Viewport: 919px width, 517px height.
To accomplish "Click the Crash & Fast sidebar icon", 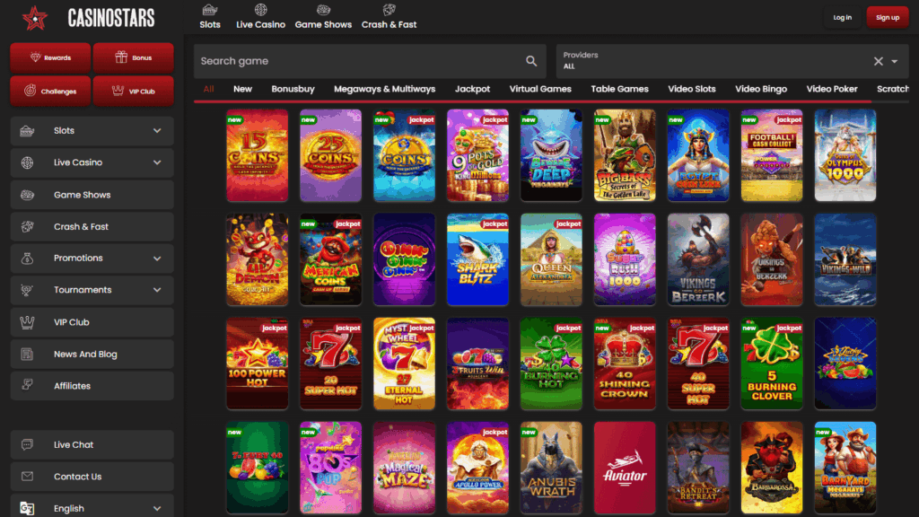I will [27, 226].
